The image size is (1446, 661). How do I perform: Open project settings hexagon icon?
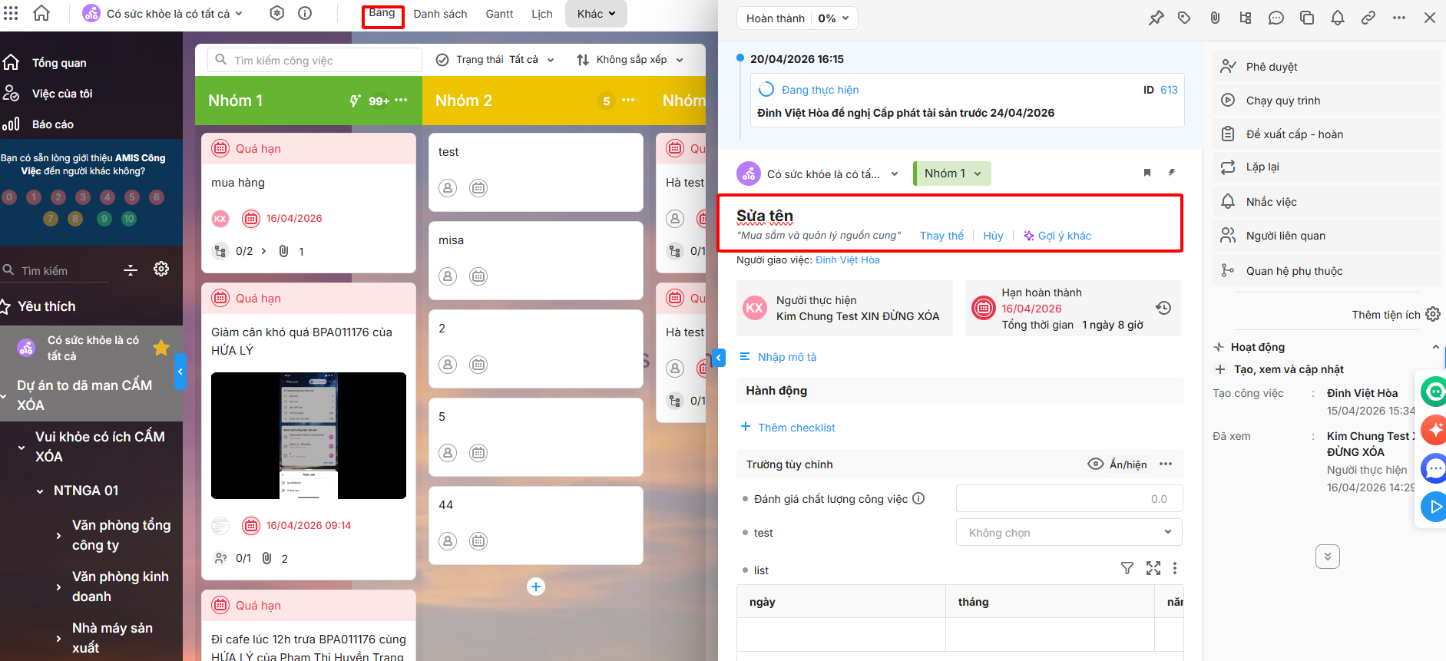277,13
